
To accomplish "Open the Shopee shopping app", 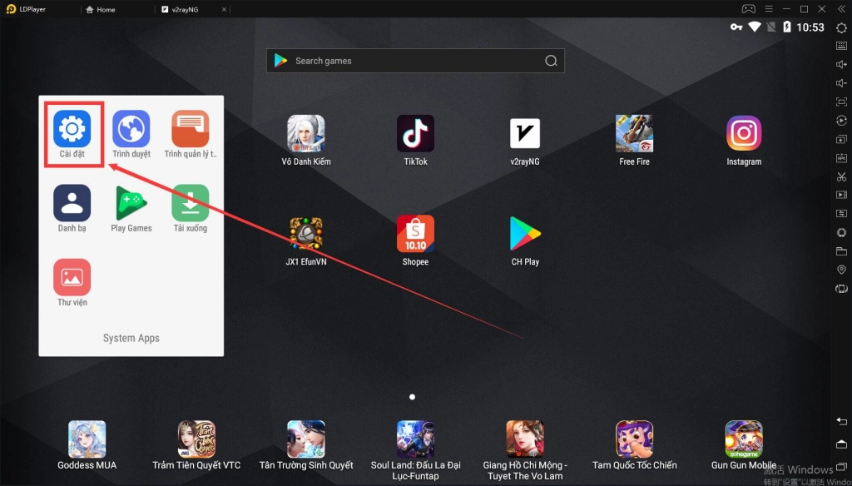I will coord(415,234).
